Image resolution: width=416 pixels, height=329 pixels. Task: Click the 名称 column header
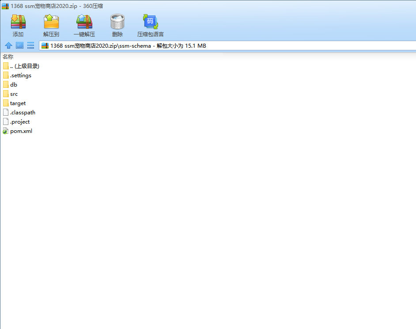[8, 57]
